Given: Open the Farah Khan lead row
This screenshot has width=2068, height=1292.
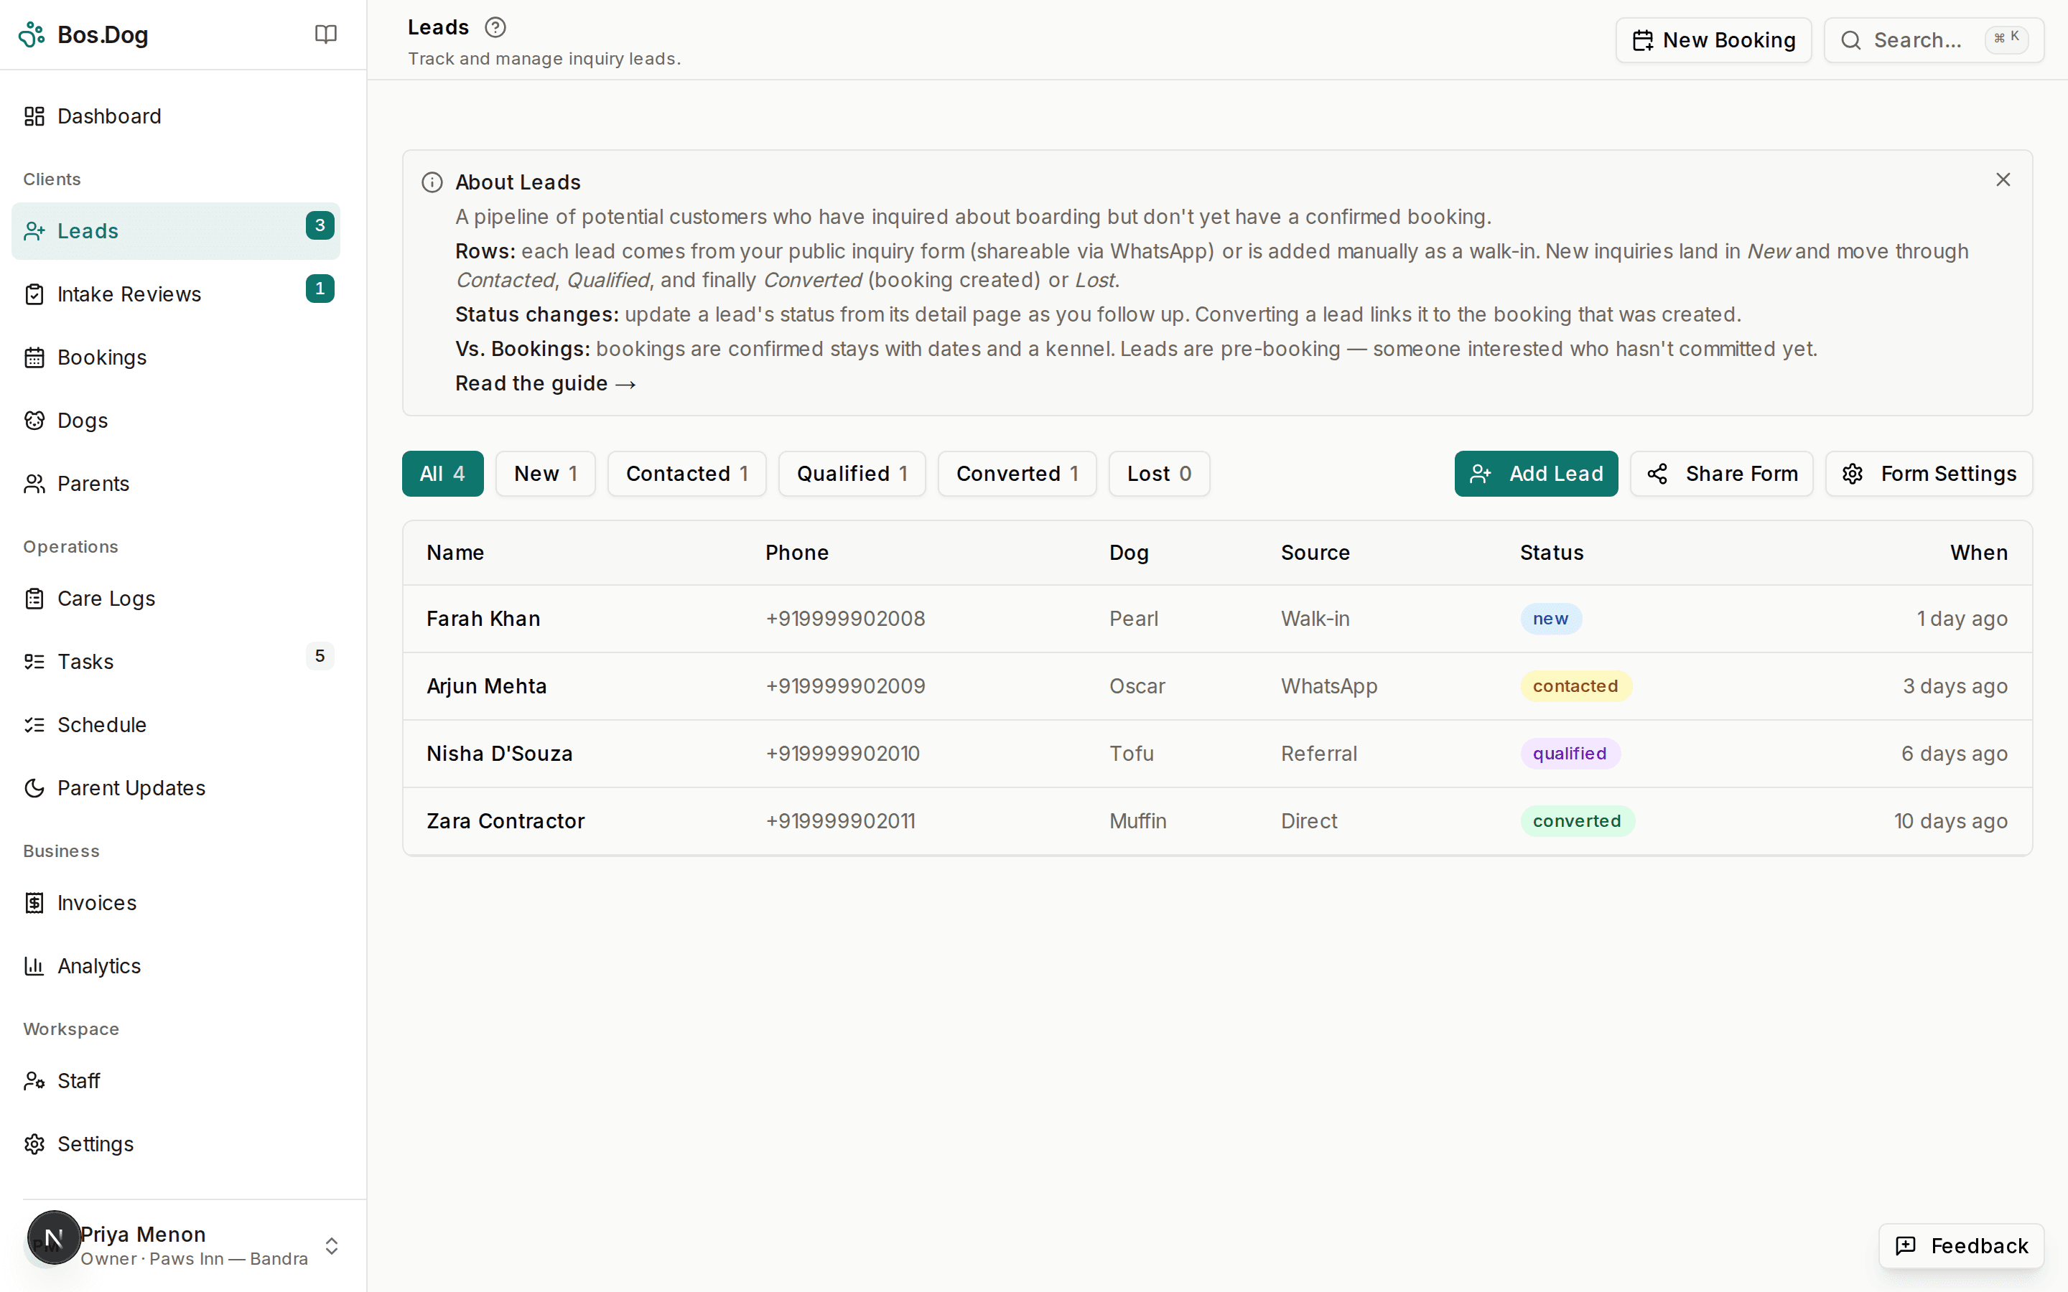Looking at the screenshot, I should (x=1217, y=619).
